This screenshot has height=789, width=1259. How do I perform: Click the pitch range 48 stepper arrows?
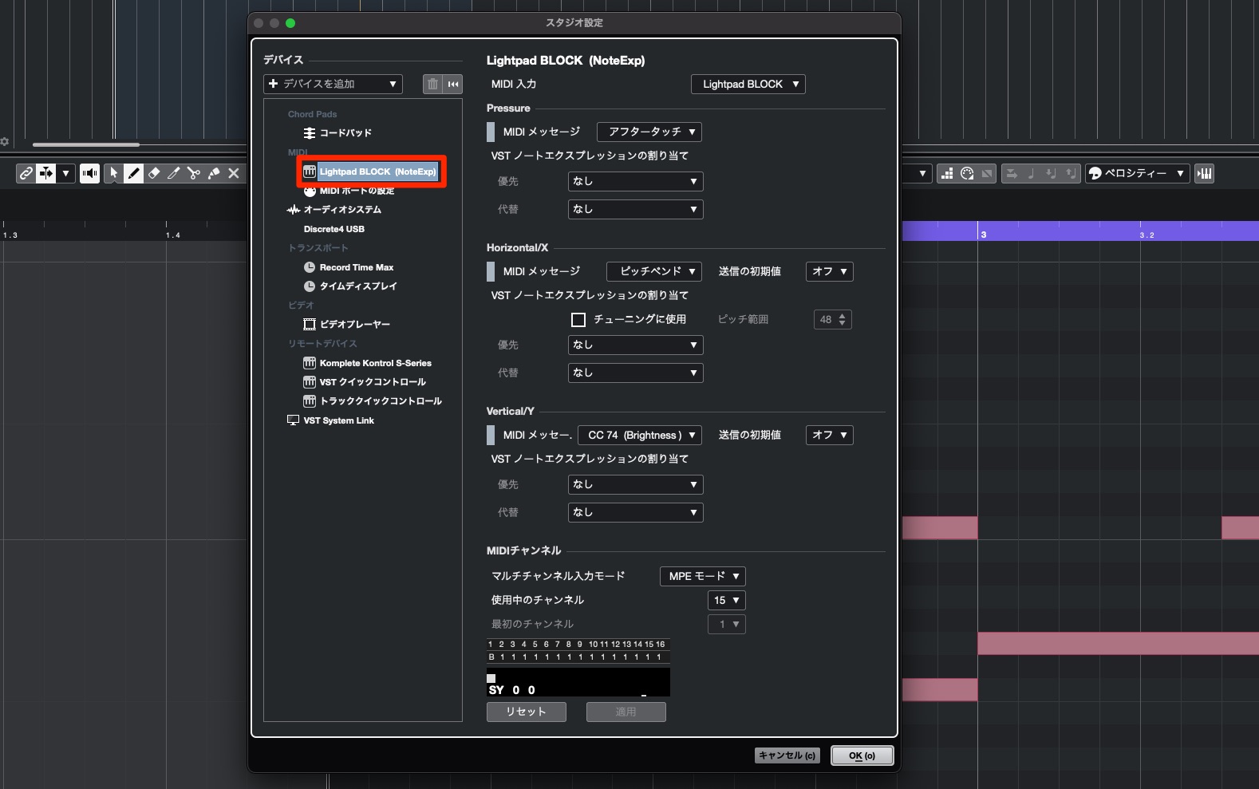pyautogui.click(x=842, y=320)
